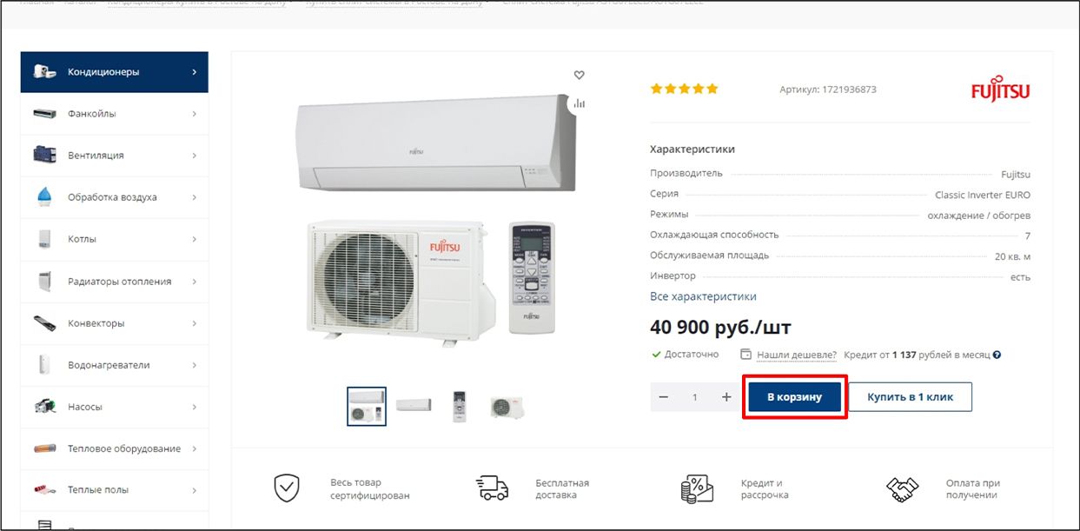
Task: Expand the Фанкойлы category chevron
Action: click(194, 114)
